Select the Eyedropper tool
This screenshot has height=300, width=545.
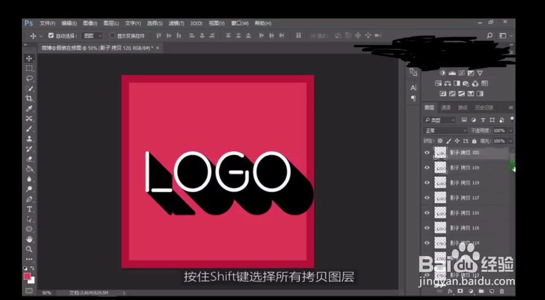point(29,109)
